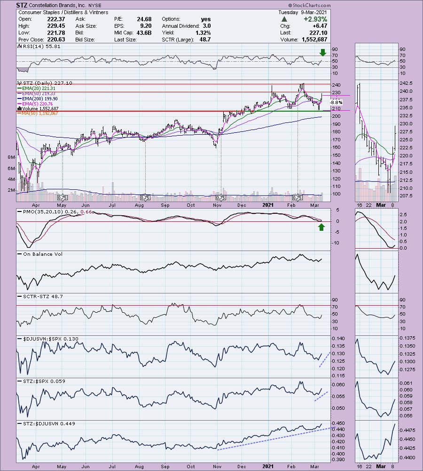The image size is (423, 471).
Task: Click the Last Size label
Action: point(125,40)
